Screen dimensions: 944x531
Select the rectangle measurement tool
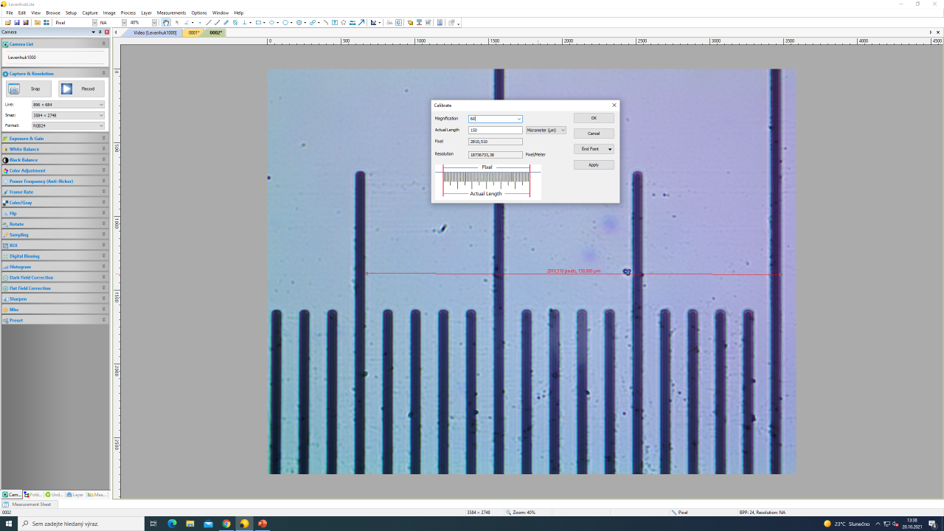(x=258, y=23)
